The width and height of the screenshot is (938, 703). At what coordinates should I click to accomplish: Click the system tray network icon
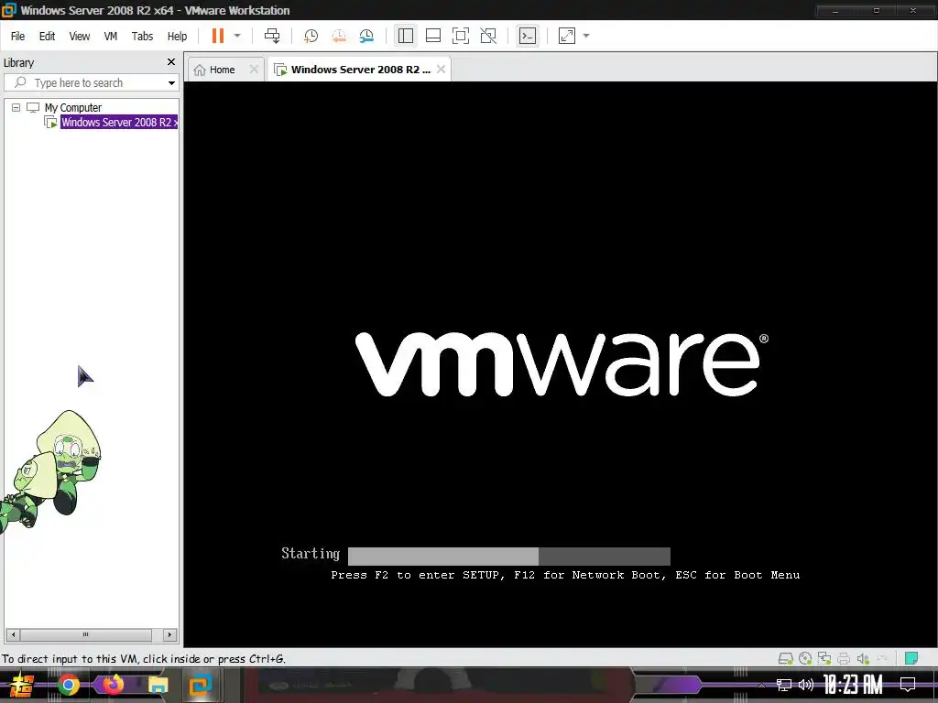point(784,685)
